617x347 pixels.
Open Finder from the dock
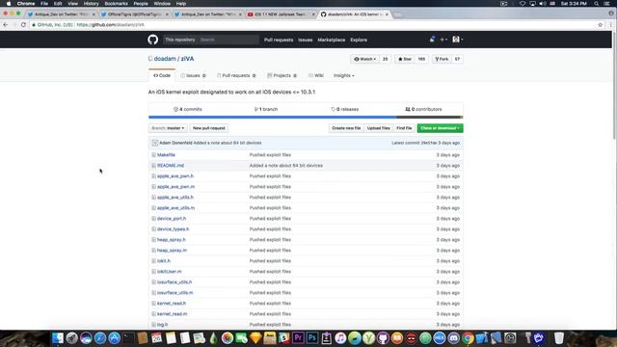pyautogui.click(x=58, y=338)
